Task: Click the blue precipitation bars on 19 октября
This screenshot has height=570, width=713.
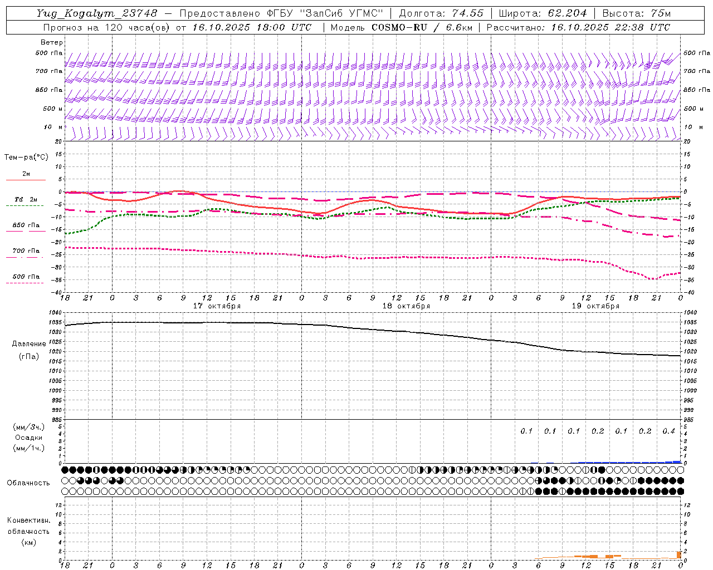Action: 629,462
